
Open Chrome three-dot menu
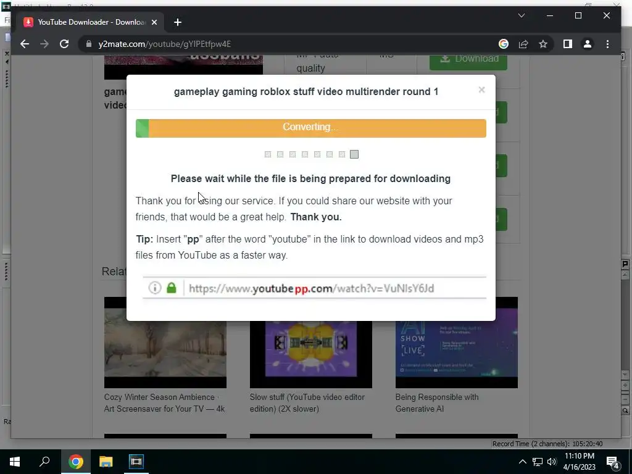607,44
